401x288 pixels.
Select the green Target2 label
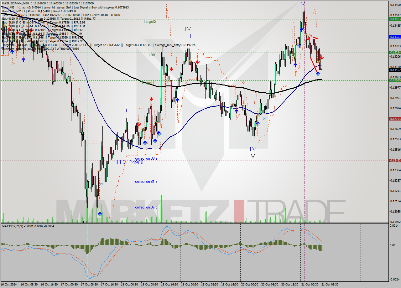pyautogui.click(x=149, y=22)
